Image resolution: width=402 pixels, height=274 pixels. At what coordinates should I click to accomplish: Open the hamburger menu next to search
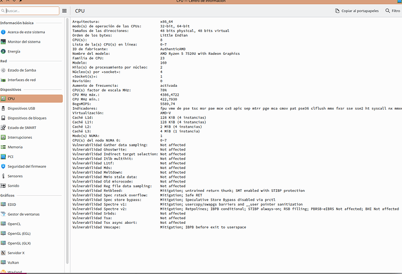[x=64, y=10]
